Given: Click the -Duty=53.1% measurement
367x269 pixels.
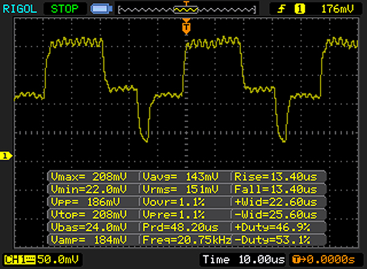Looking at the screenshot, I should [x=272, y=240].
